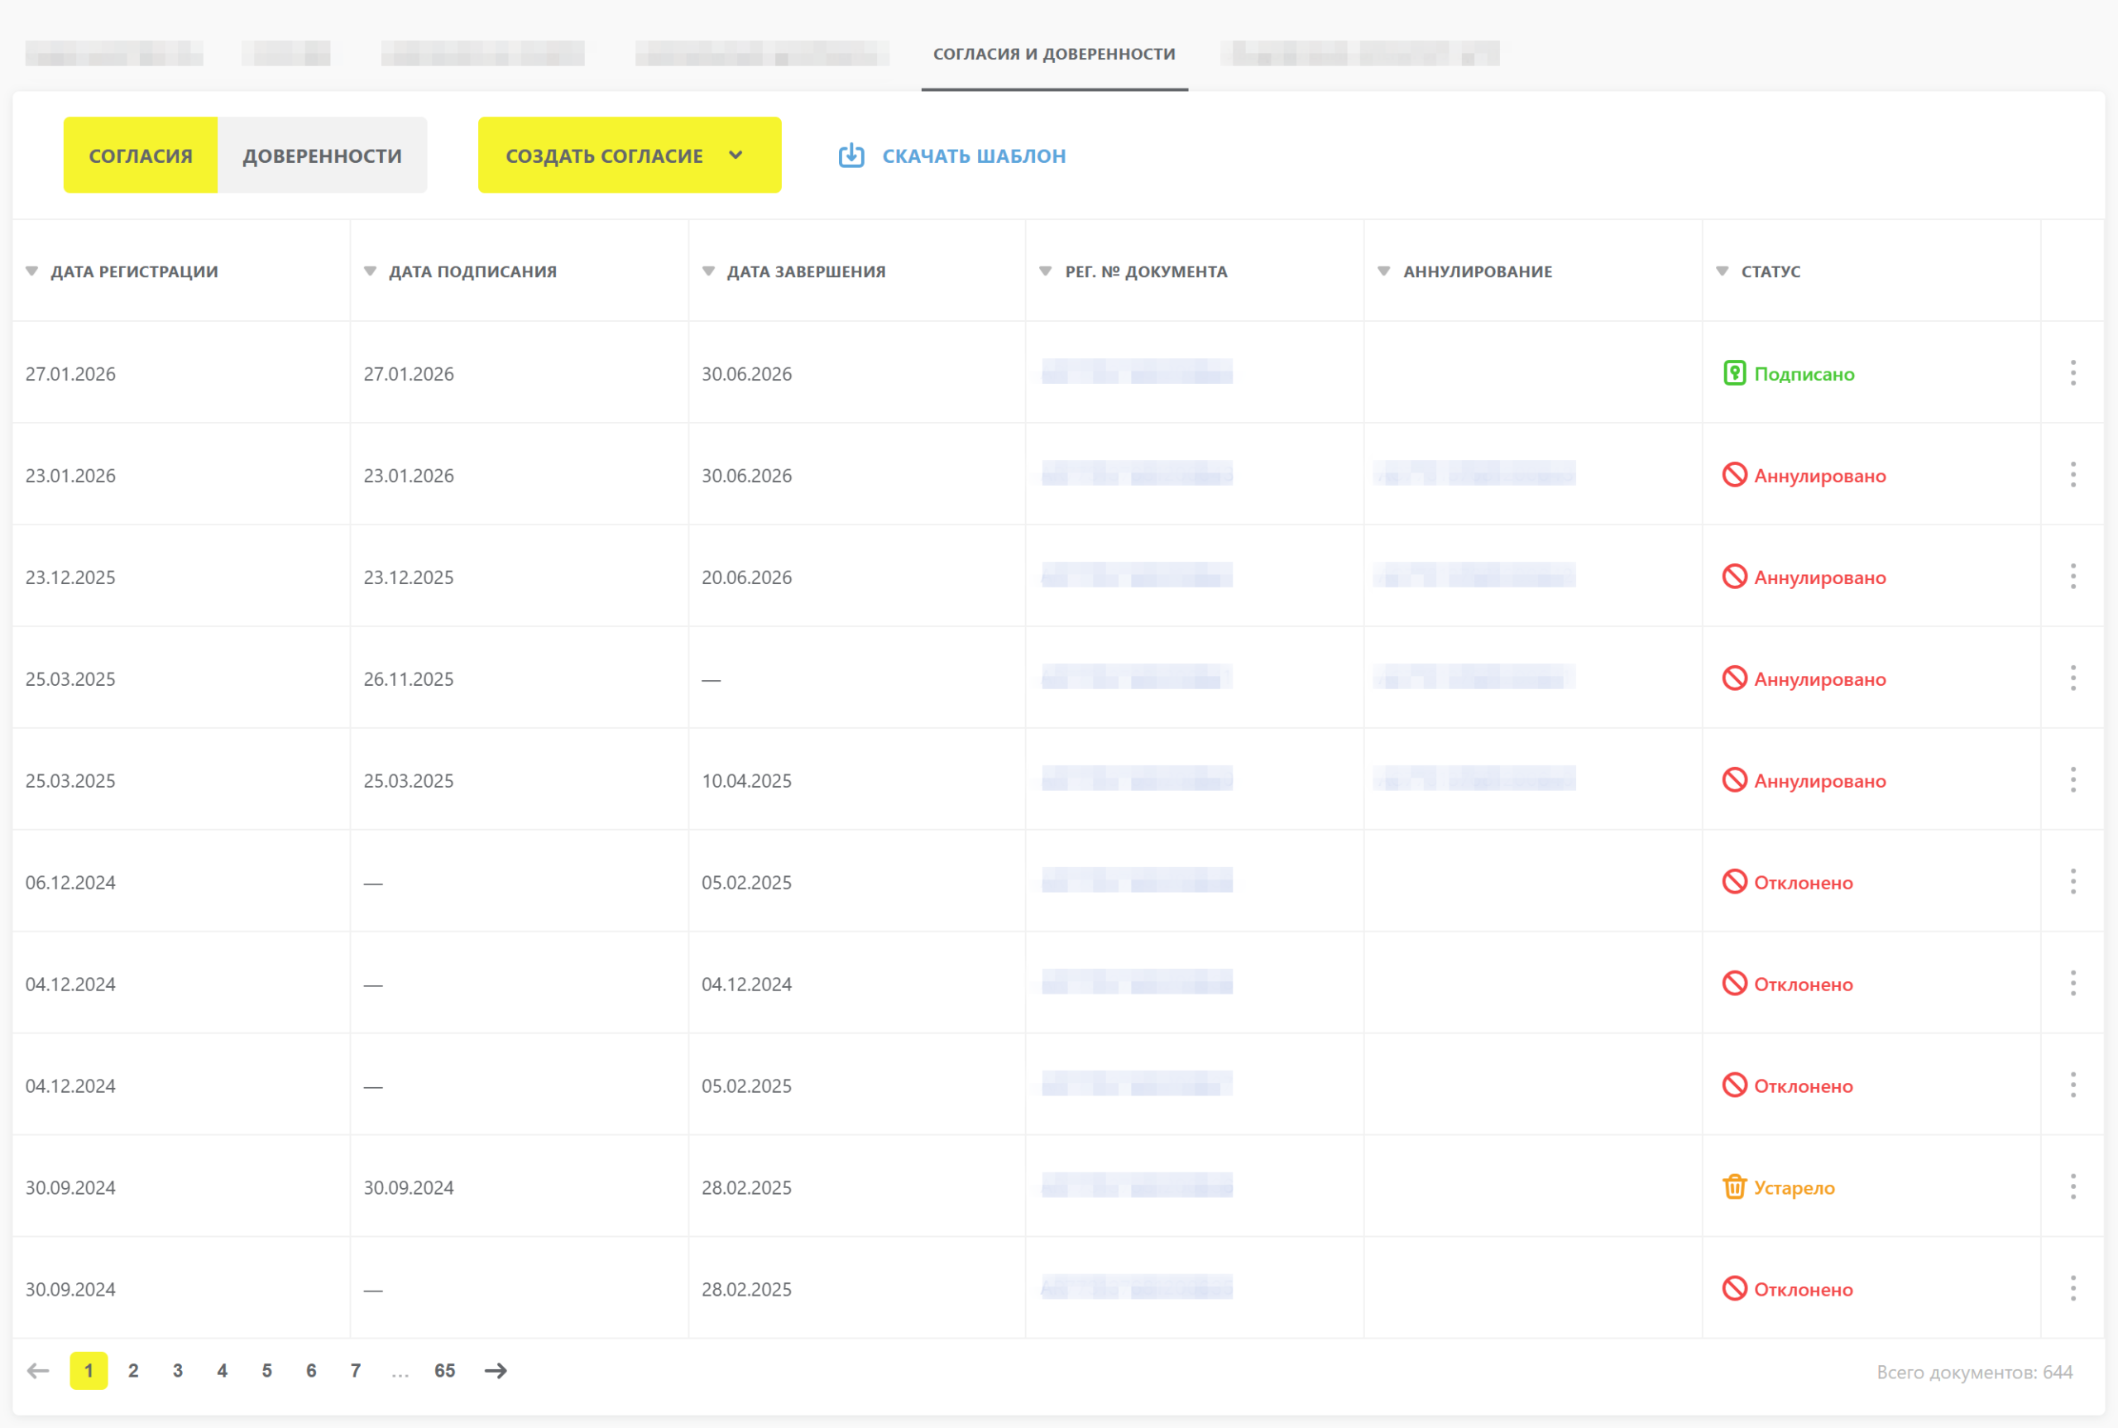This screenshot has height=1428, width=2118.
Task: Click completion date 20.06.2026
Action: pyautogui.click(x=746, y=577)
